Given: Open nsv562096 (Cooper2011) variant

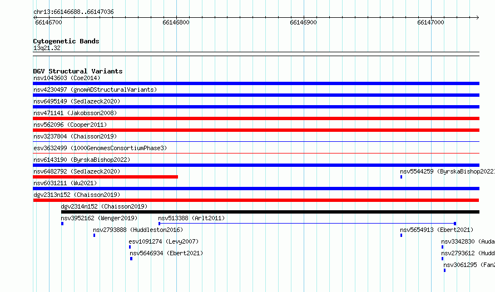Looking at the screenshot, I should point(70,125).
